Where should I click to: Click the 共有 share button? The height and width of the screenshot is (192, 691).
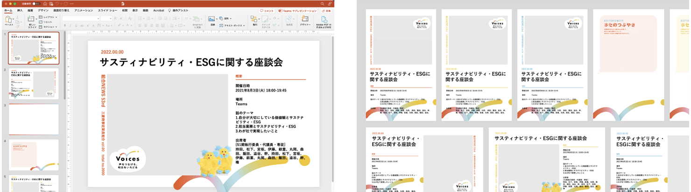(x=326, y=11)
